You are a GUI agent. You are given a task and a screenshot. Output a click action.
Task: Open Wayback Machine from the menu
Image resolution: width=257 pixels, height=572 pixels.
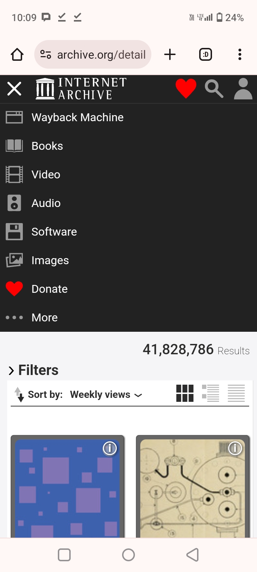[77, 117]
